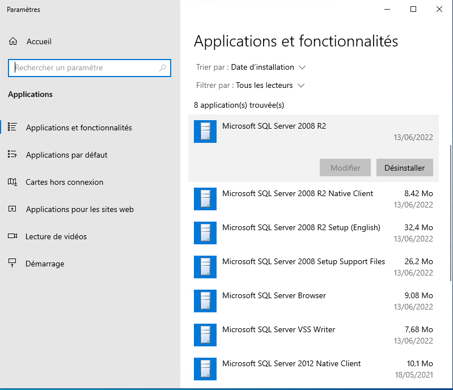
Task: Select Microsoft SQL Server 2008 R2 Native Client
Action: 314,199
